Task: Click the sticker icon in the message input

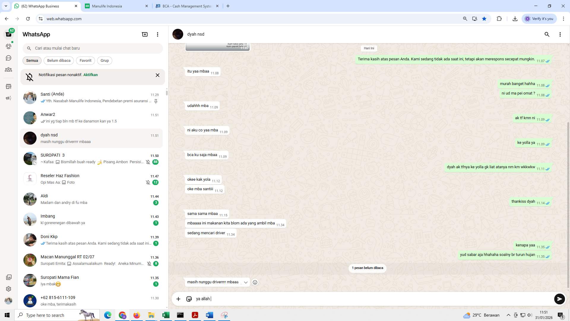Action: tap(189, 299)
